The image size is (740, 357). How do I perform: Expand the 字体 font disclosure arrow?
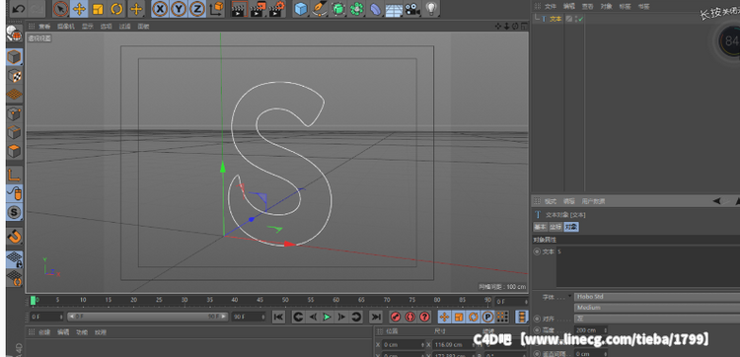[x=569, y=297]
